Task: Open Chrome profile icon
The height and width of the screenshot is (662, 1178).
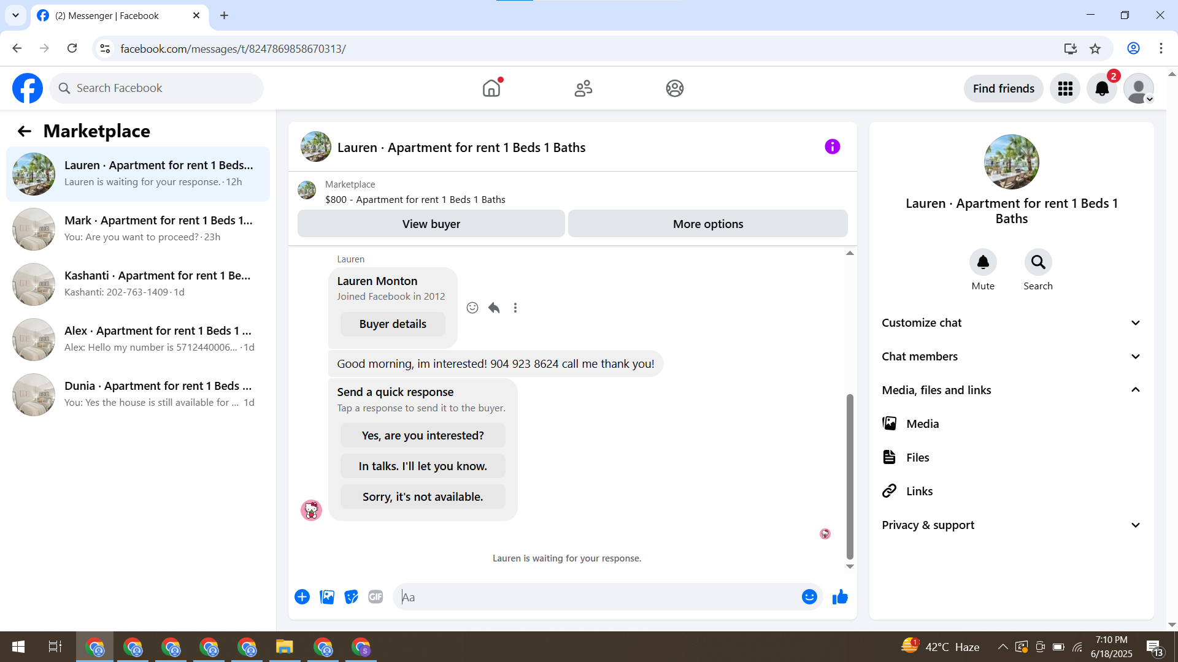Action: tap(1133, 48)
